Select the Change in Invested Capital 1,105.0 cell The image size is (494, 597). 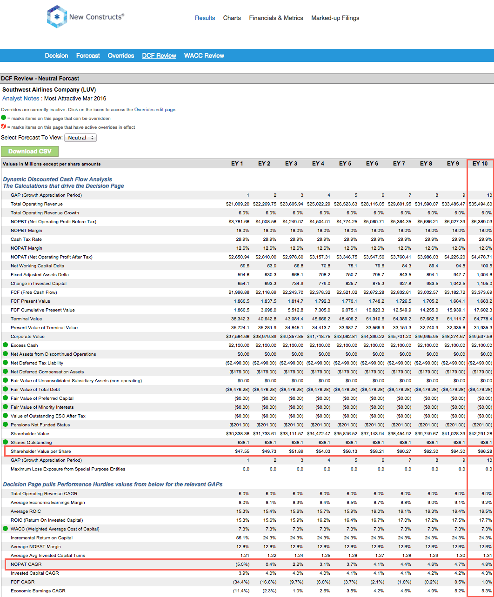(x=485, y=284)
